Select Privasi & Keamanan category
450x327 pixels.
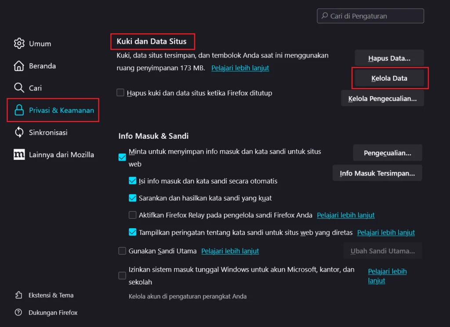(x=62, y=110)
